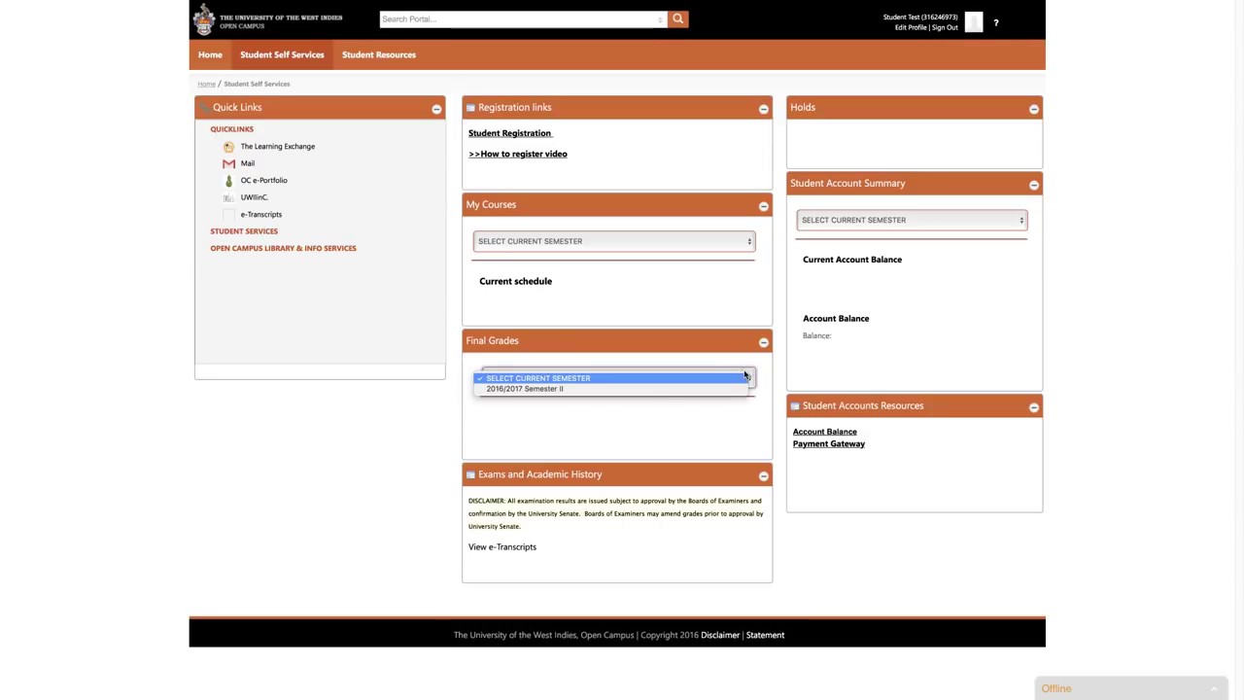Screen dimensions: 1244x700
Task: Expand the STUDENT SERVICES section
Action: (x=244, y=231)
